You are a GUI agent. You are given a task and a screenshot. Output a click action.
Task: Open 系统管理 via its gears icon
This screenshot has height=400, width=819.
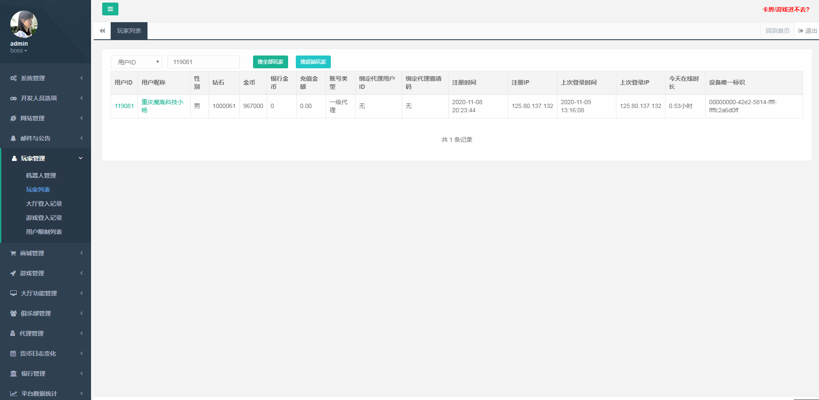pos(14,78)
